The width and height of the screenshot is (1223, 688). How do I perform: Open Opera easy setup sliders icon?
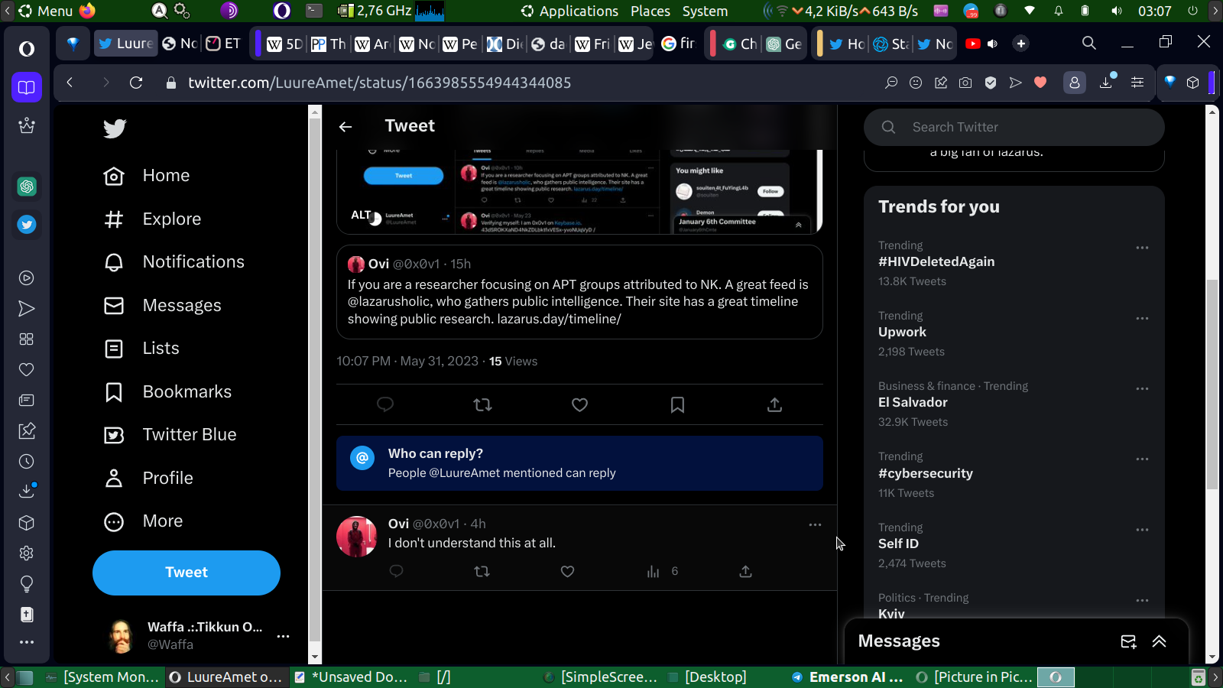click(x=1137, y=83)
